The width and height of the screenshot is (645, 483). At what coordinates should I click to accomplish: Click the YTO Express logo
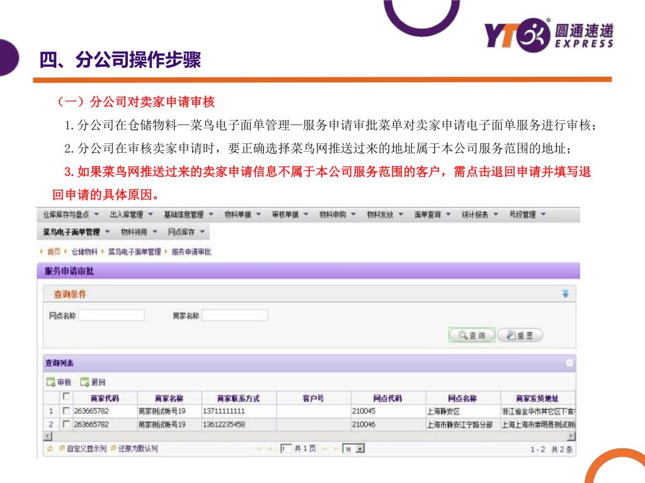click(549, 35)
